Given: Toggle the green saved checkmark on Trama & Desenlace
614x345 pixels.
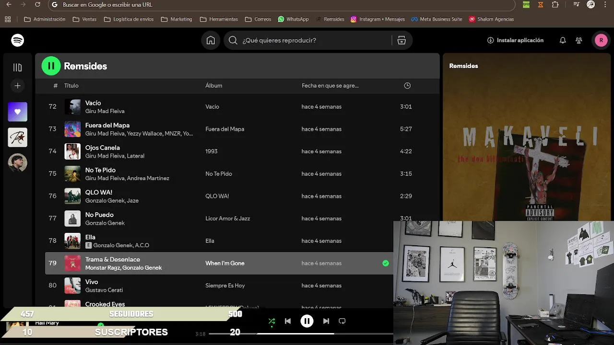Looking at the screenshot, I should (x=386, y=263).
